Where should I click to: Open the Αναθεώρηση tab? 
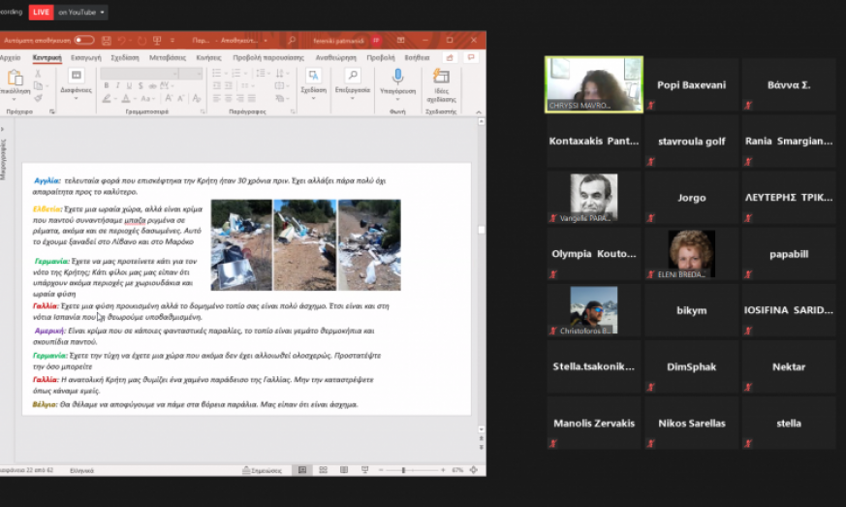click(x=335, y=58)
